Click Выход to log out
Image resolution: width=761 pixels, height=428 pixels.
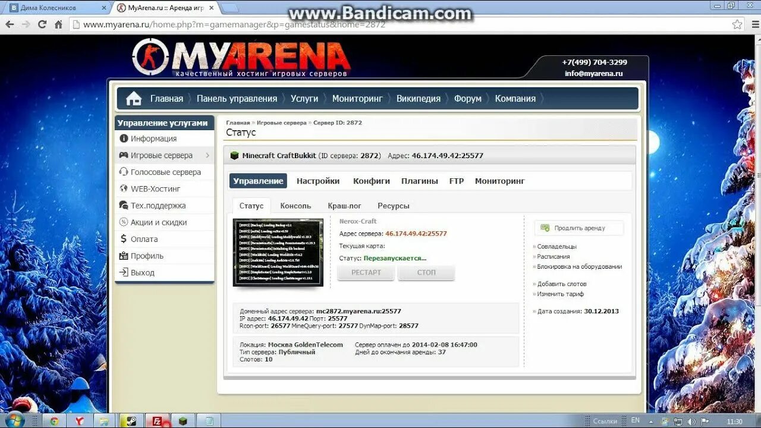click(x=143, y=272)
